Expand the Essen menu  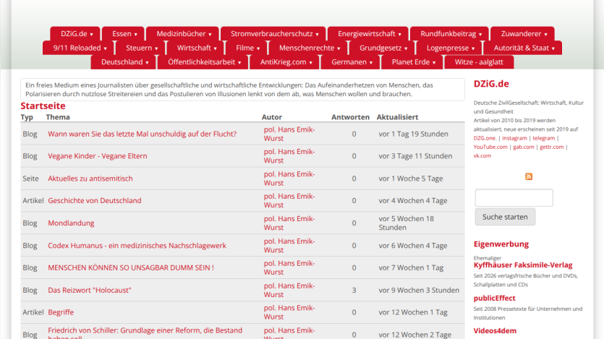124,34
